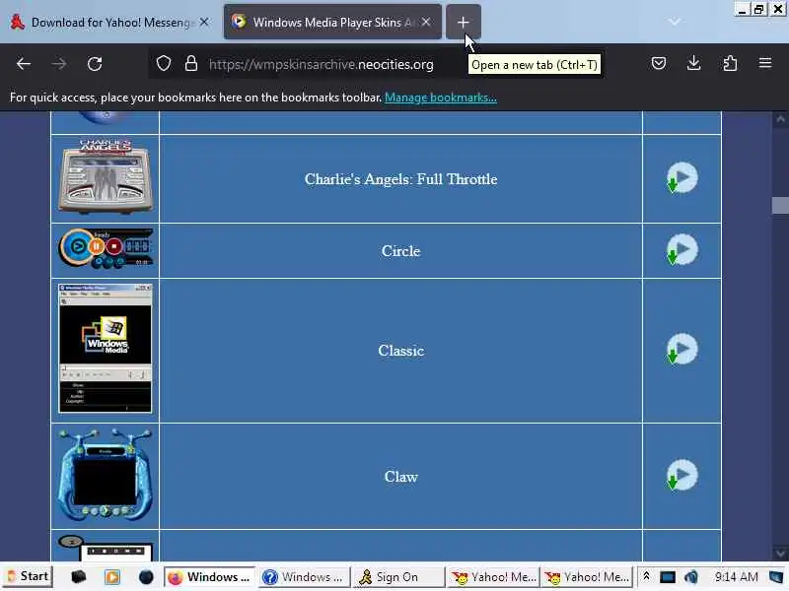
Task: Open the Manage bookmarks link
Action: coord(440,98)
